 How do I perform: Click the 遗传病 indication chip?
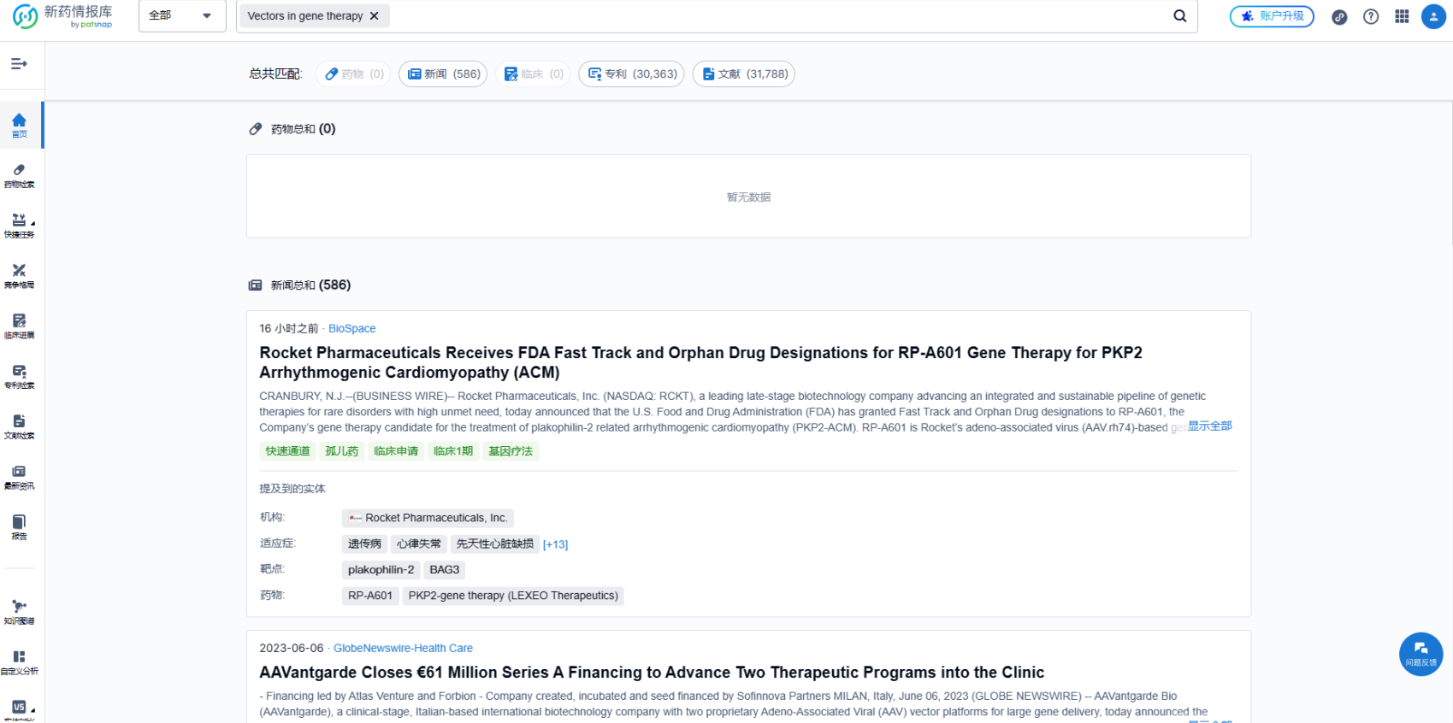364,544
